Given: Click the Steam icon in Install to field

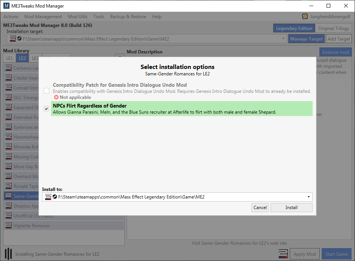Looking at the screenshot, I should pyautogui.click(x=55, y=197).
